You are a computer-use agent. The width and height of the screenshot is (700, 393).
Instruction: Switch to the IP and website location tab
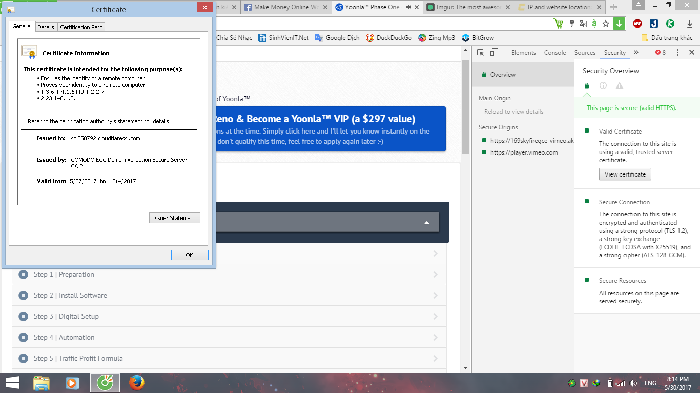[x=560, y=7]
